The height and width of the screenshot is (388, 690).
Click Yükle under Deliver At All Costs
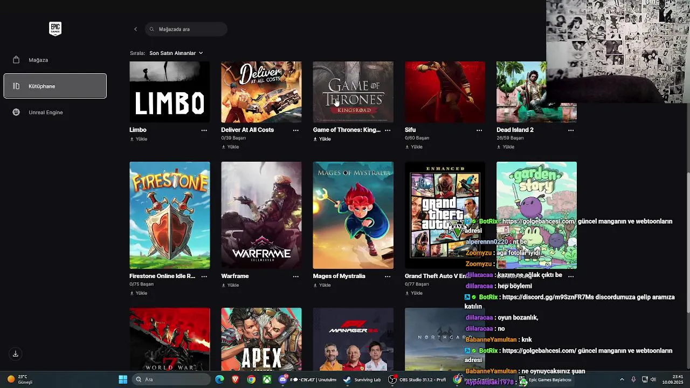230,147
